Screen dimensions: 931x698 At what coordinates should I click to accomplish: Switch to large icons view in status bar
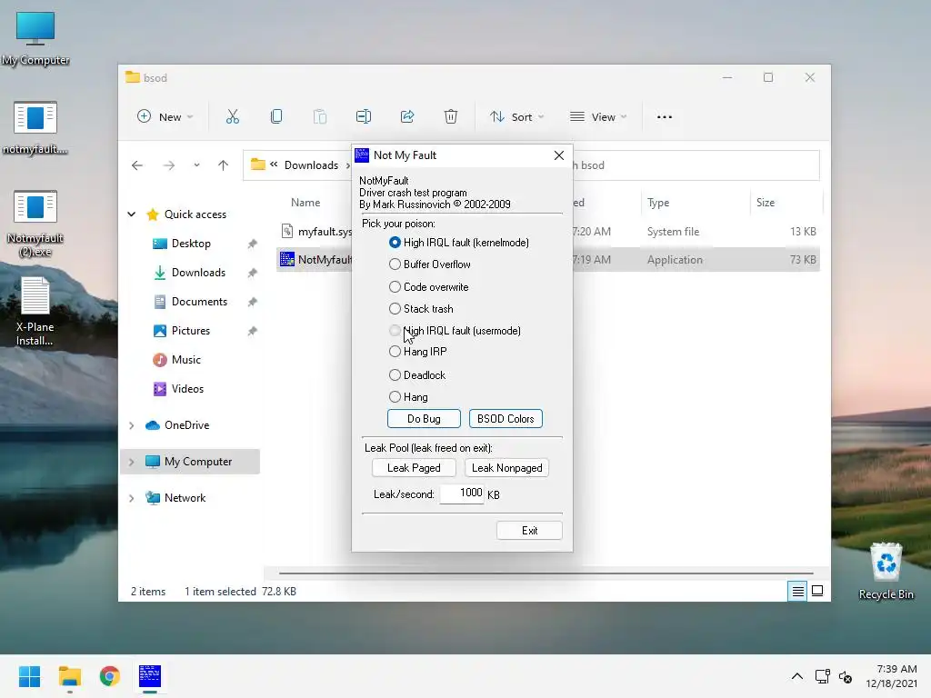[817, 591]
